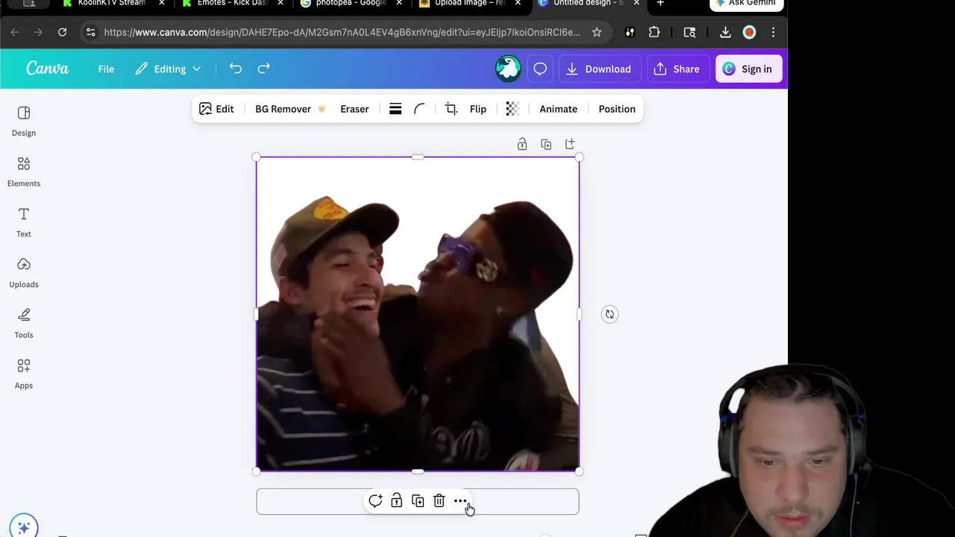Switch to Untitled design tab
955x537 pixels.
[589, 4]
